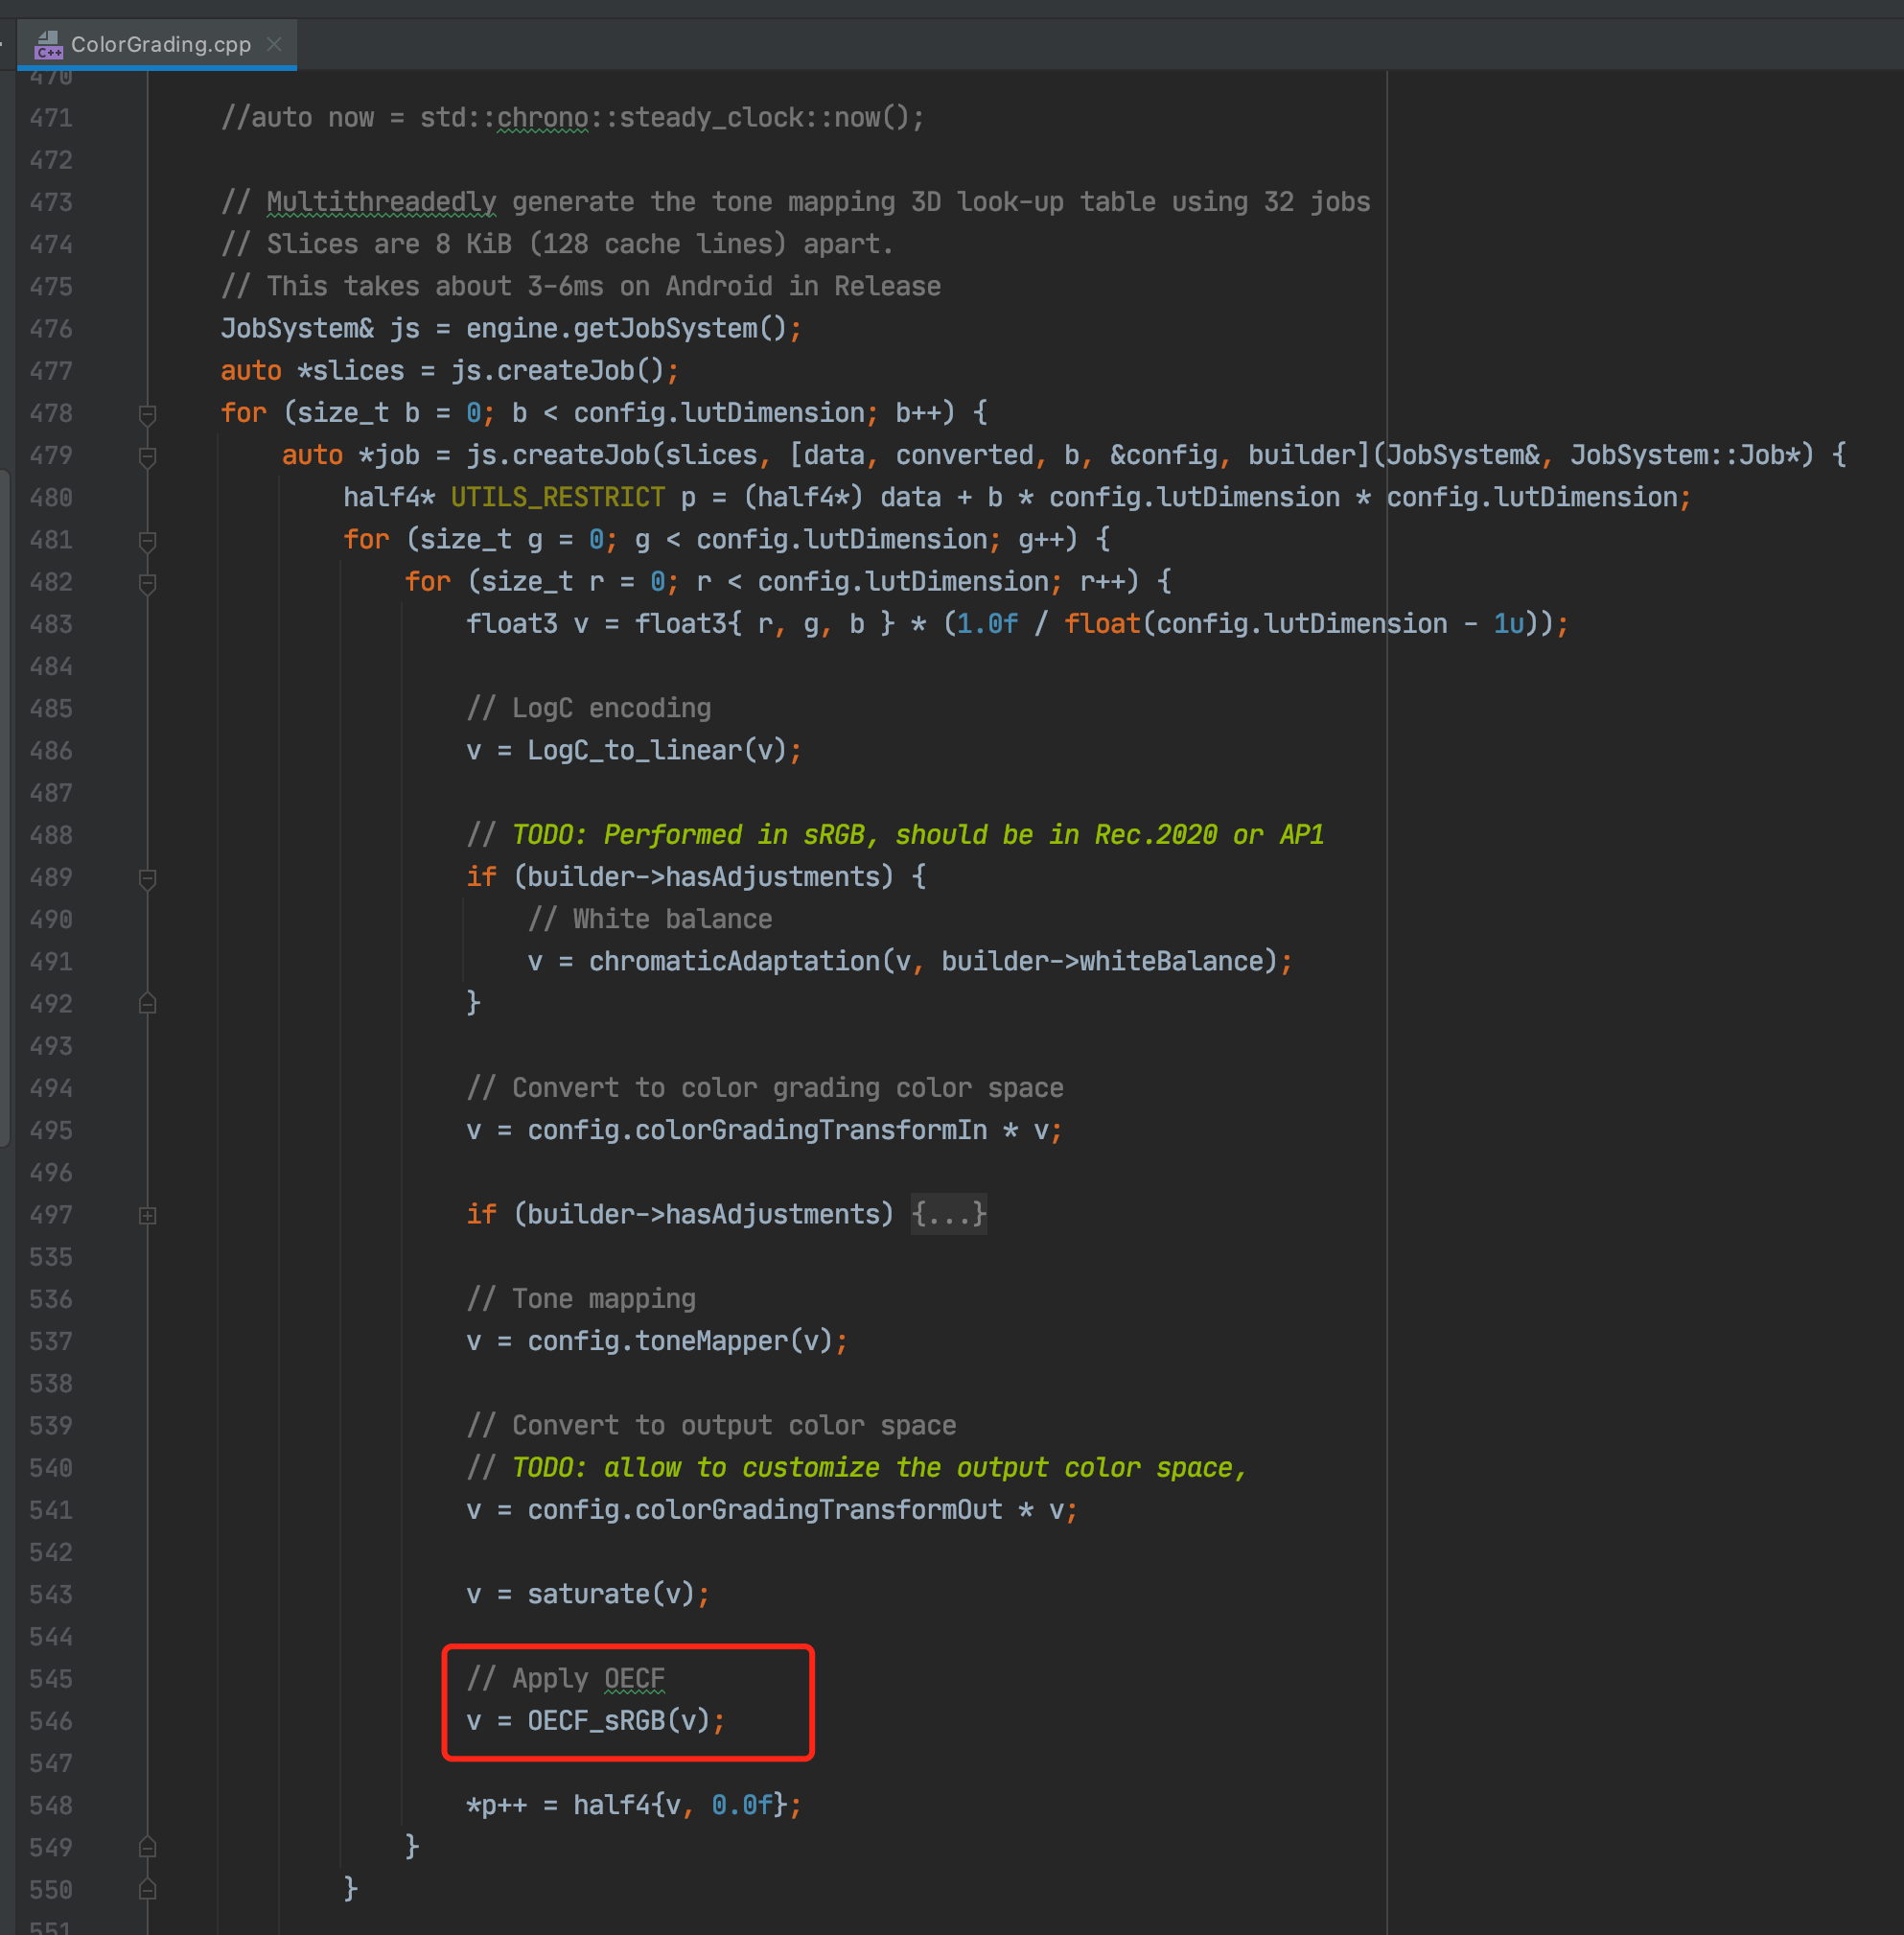Screen dimensions: 1904x1935
Task: Click the word Multithreadedly in the comment
Action: (x=381, y=201)
